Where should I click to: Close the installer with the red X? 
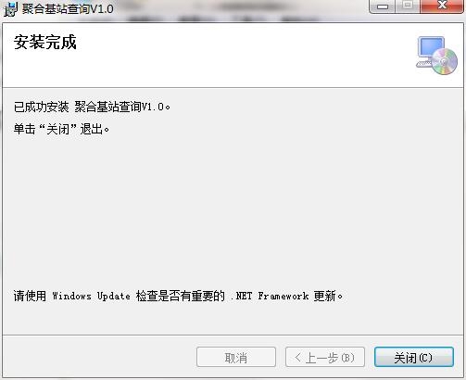pos(442,6)
